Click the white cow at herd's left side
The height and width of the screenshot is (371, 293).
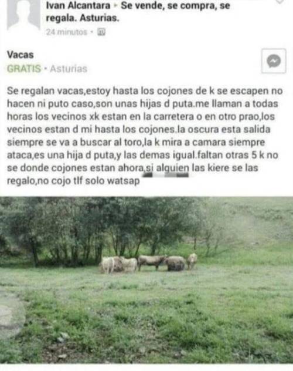[x=107, y=265]
